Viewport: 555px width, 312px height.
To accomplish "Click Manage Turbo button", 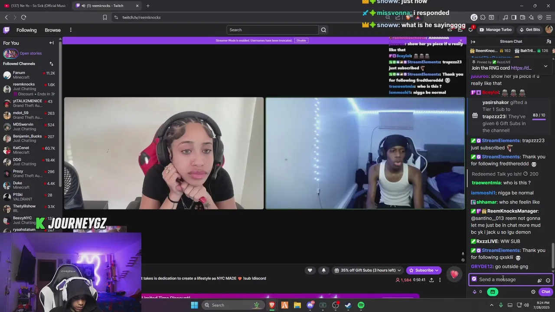I will coord(496,29).
